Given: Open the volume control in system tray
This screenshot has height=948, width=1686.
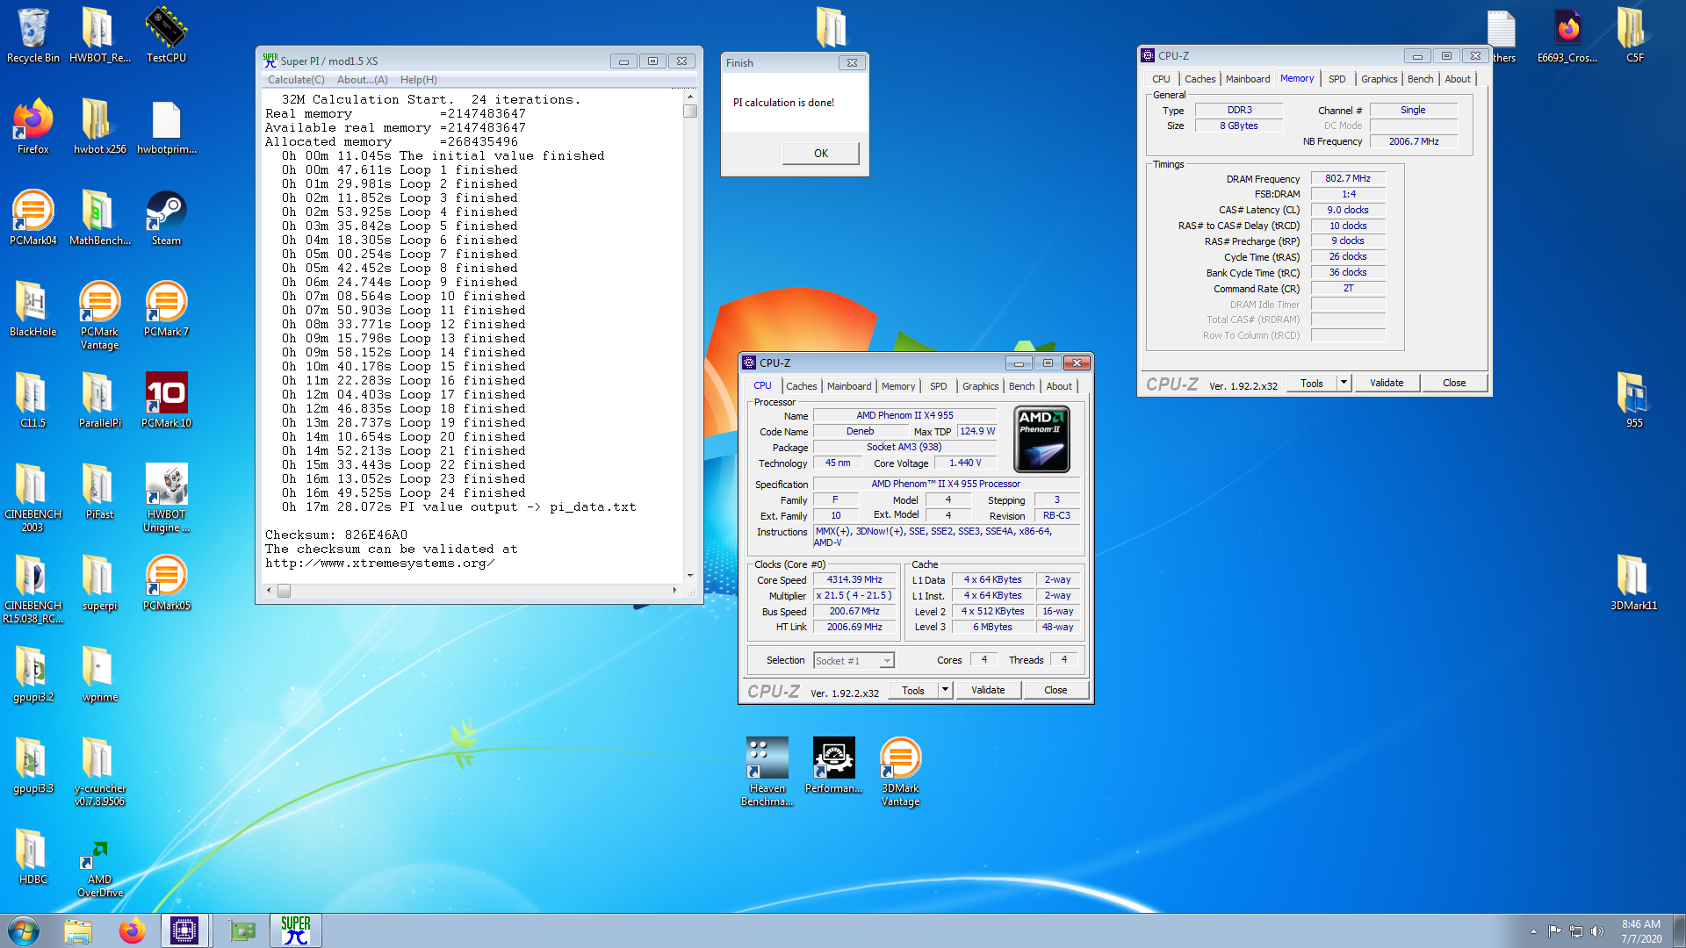Looking at the screenshot, I should coord(1597,931).
